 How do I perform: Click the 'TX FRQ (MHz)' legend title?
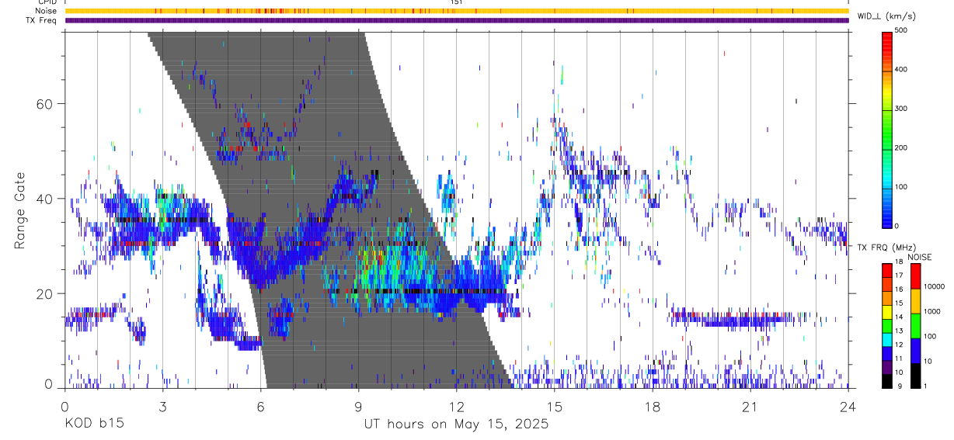point(886,248)
